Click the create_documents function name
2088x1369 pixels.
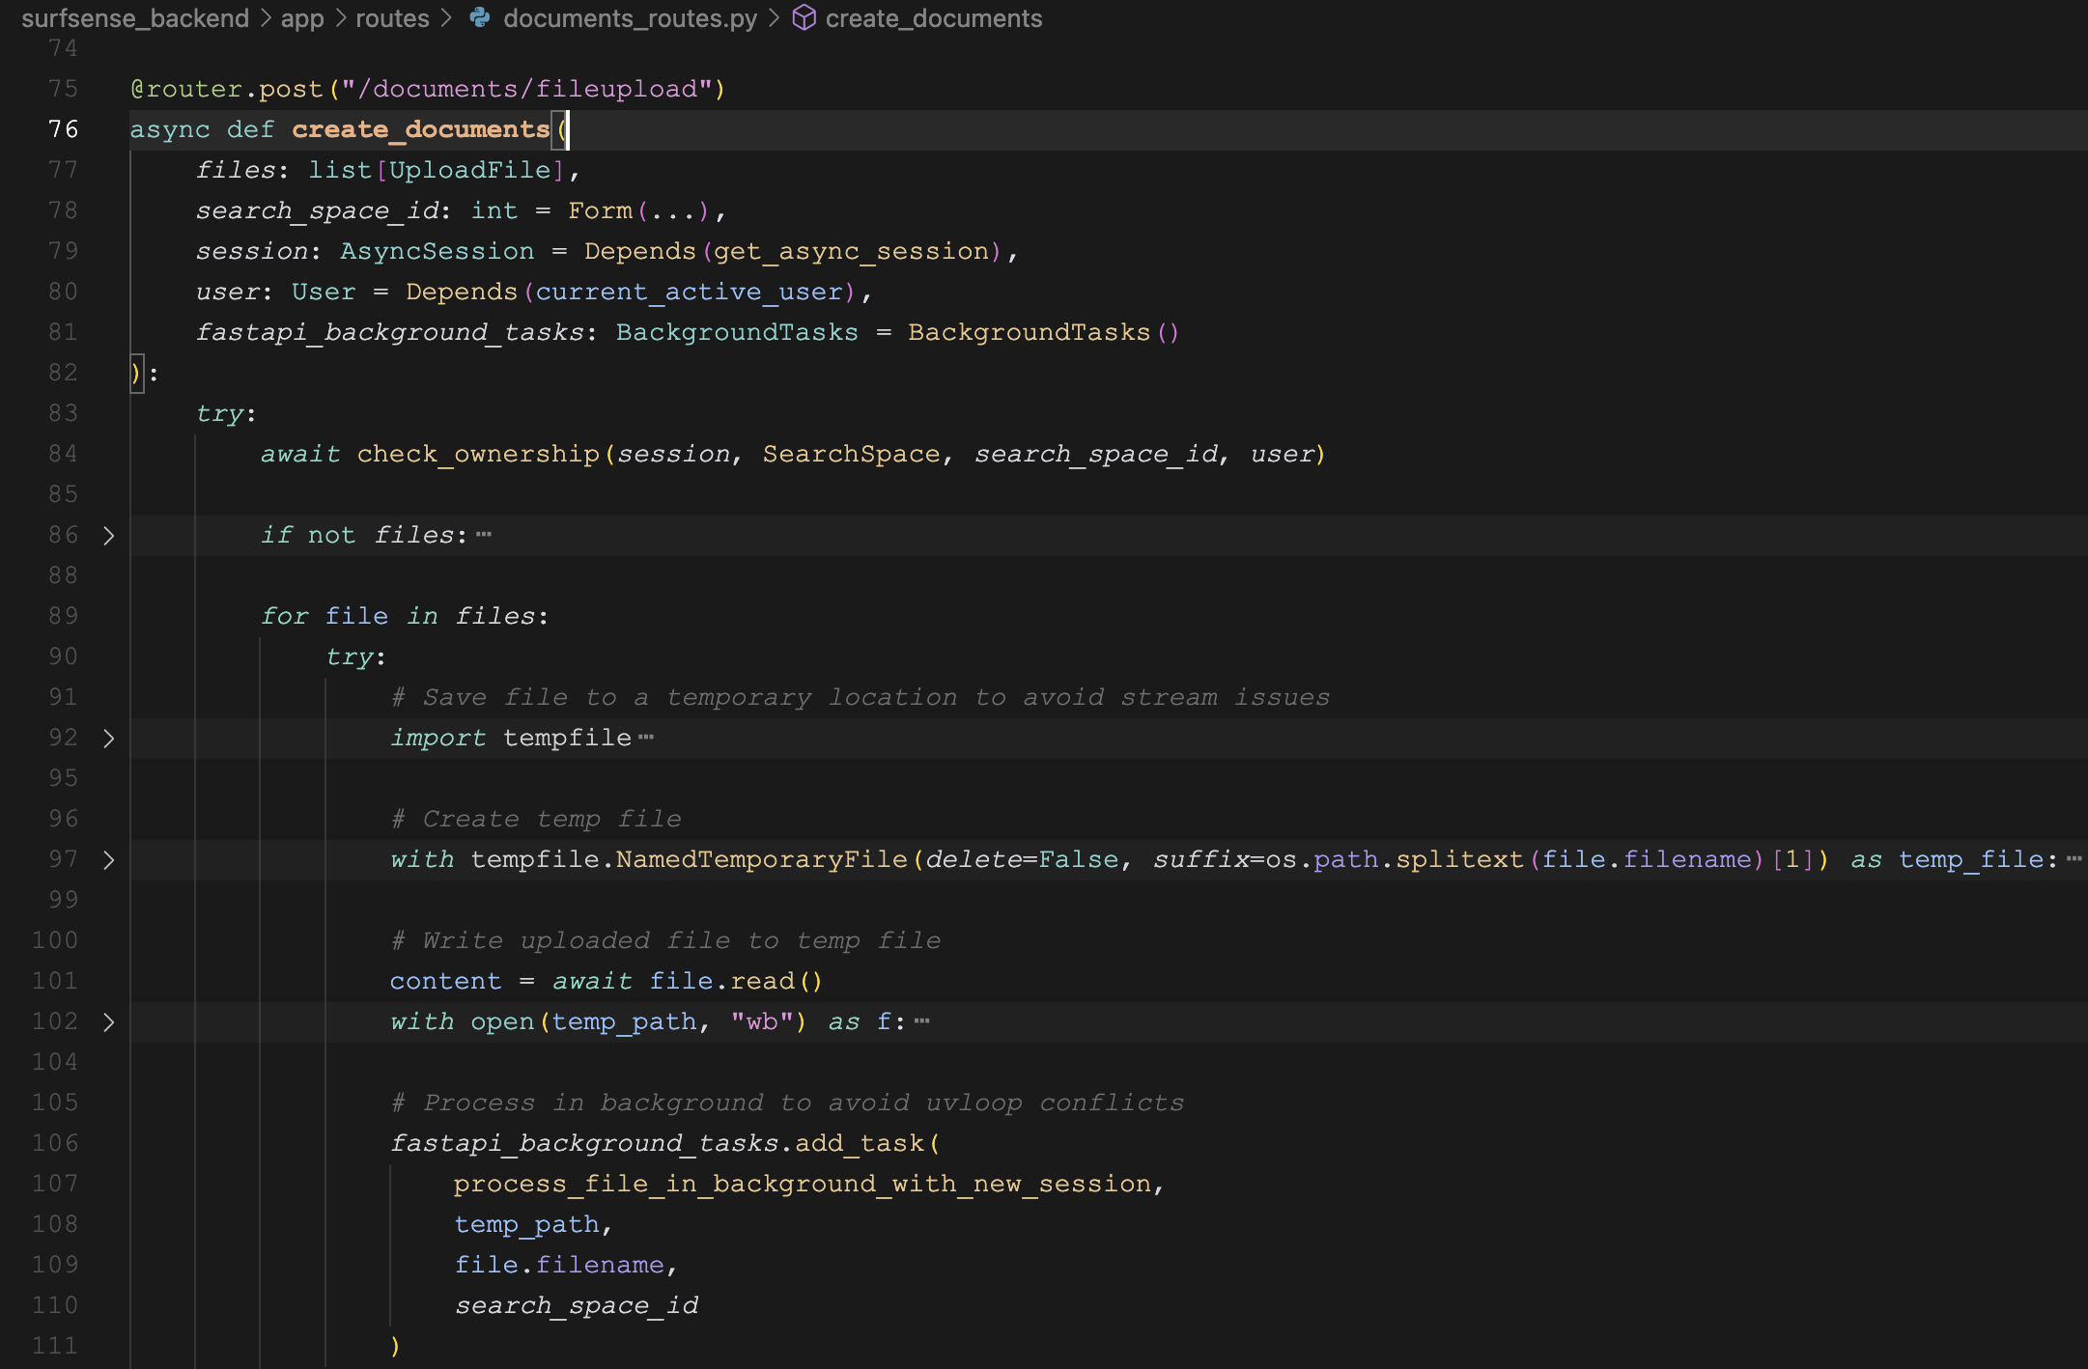420,129
